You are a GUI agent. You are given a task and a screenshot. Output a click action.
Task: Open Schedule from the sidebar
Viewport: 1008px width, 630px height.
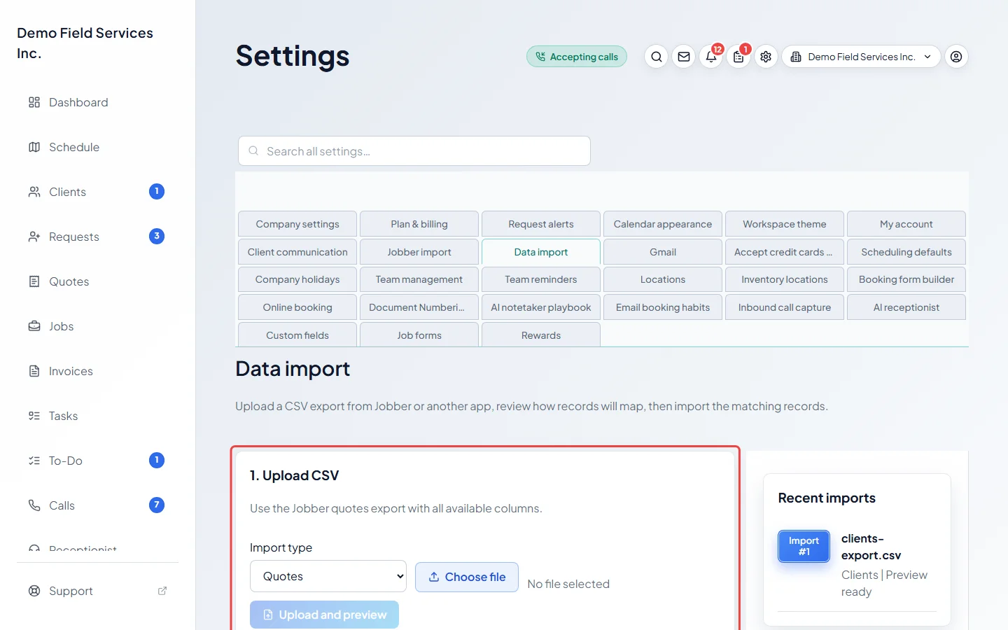click(97, 147)
